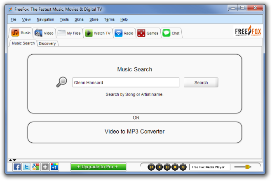
Task: Close the FreeFox window
Action: 255,8
